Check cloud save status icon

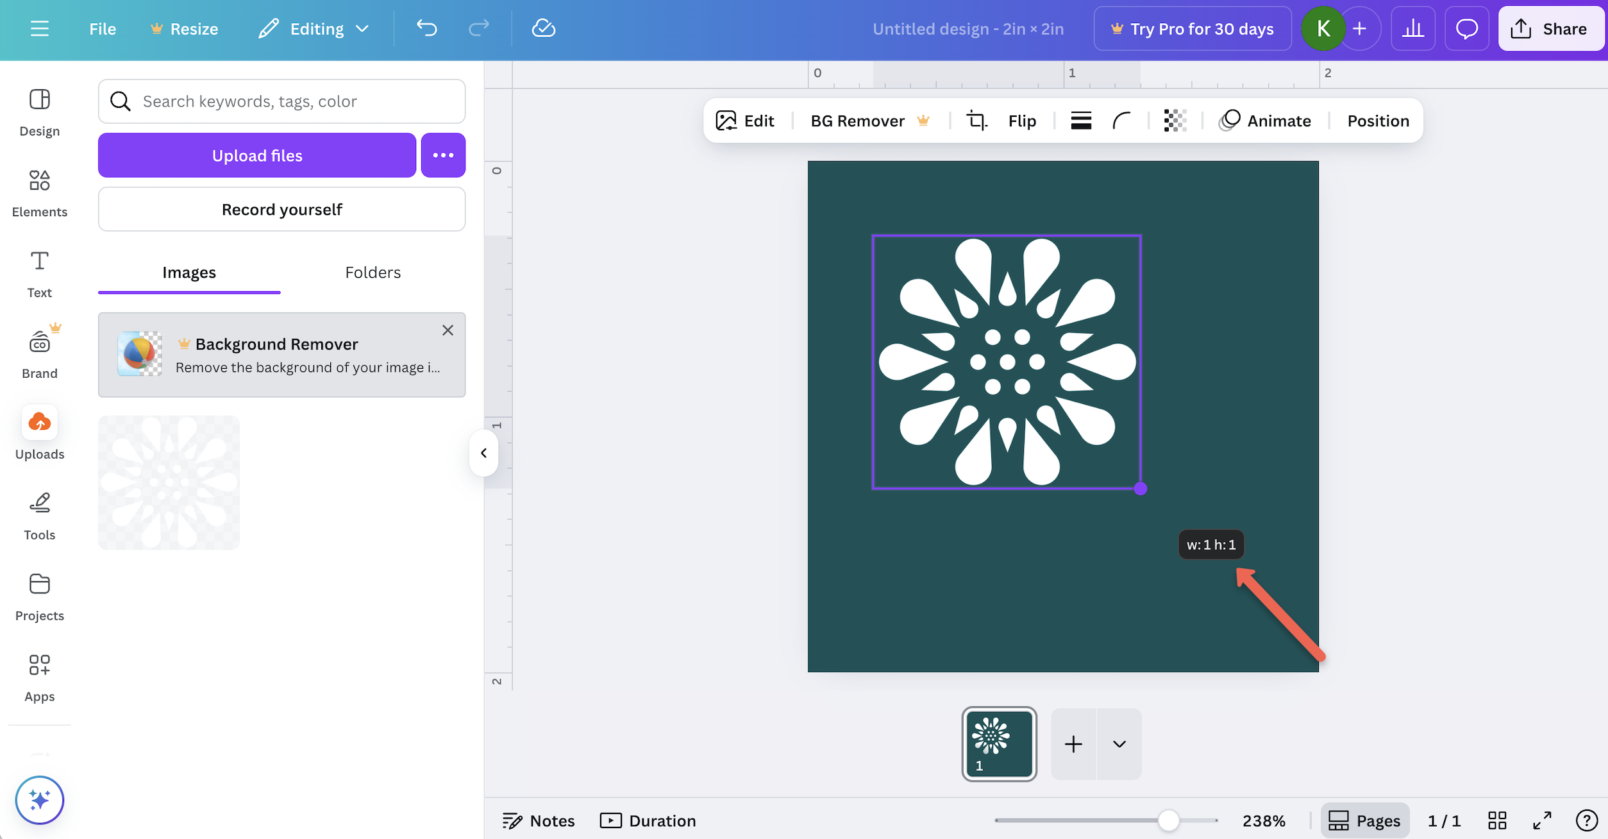[544, 28]
